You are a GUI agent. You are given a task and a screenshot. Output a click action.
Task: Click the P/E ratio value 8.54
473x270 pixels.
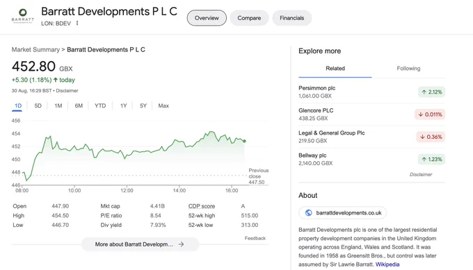(156, 216)
